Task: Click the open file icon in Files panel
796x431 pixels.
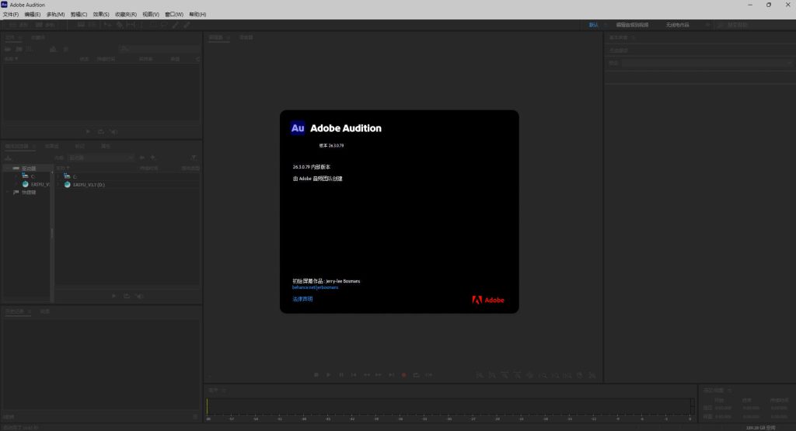Action: 8,49
